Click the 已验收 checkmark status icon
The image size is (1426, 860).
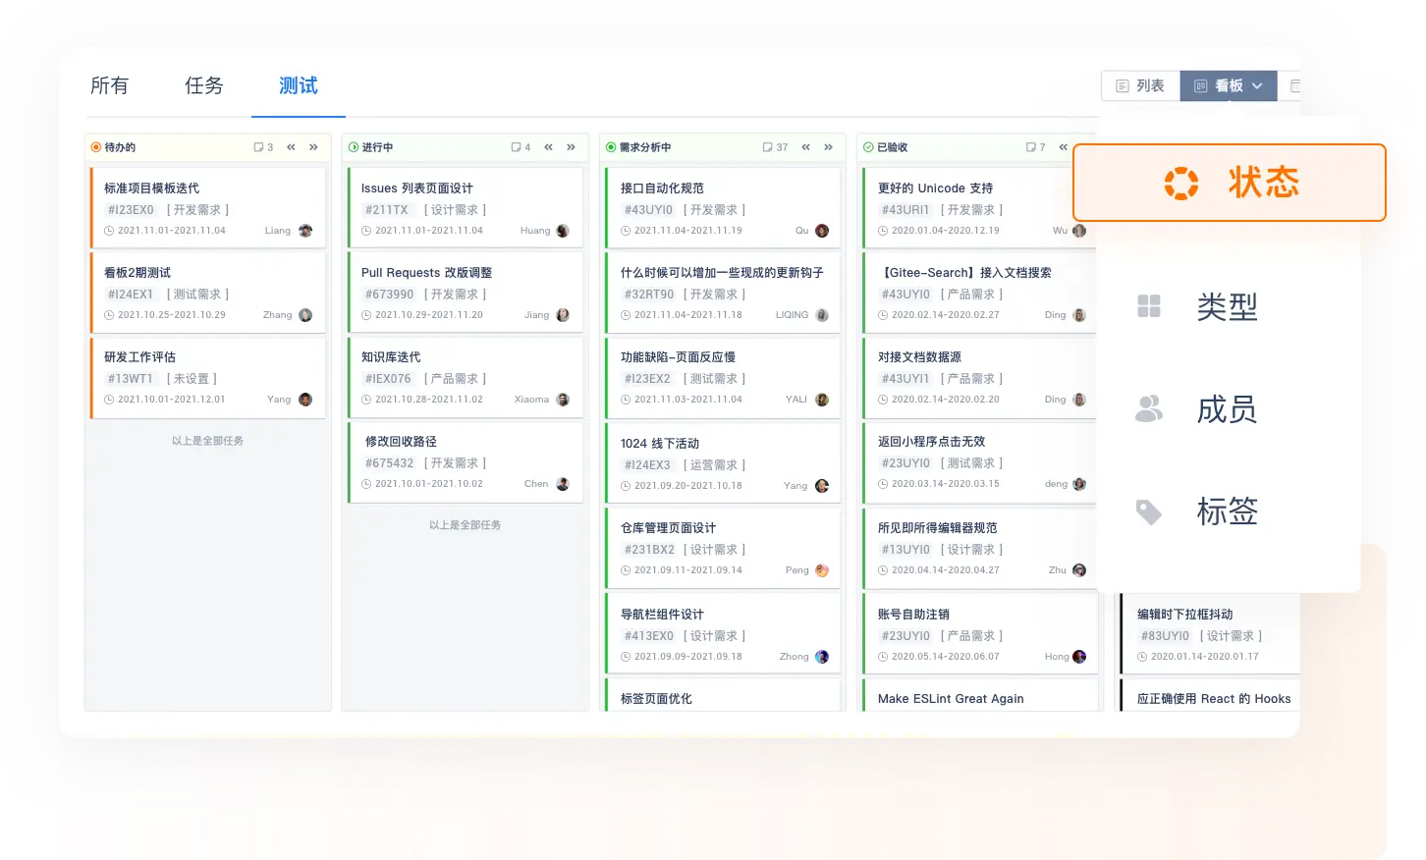pos(868,147)
